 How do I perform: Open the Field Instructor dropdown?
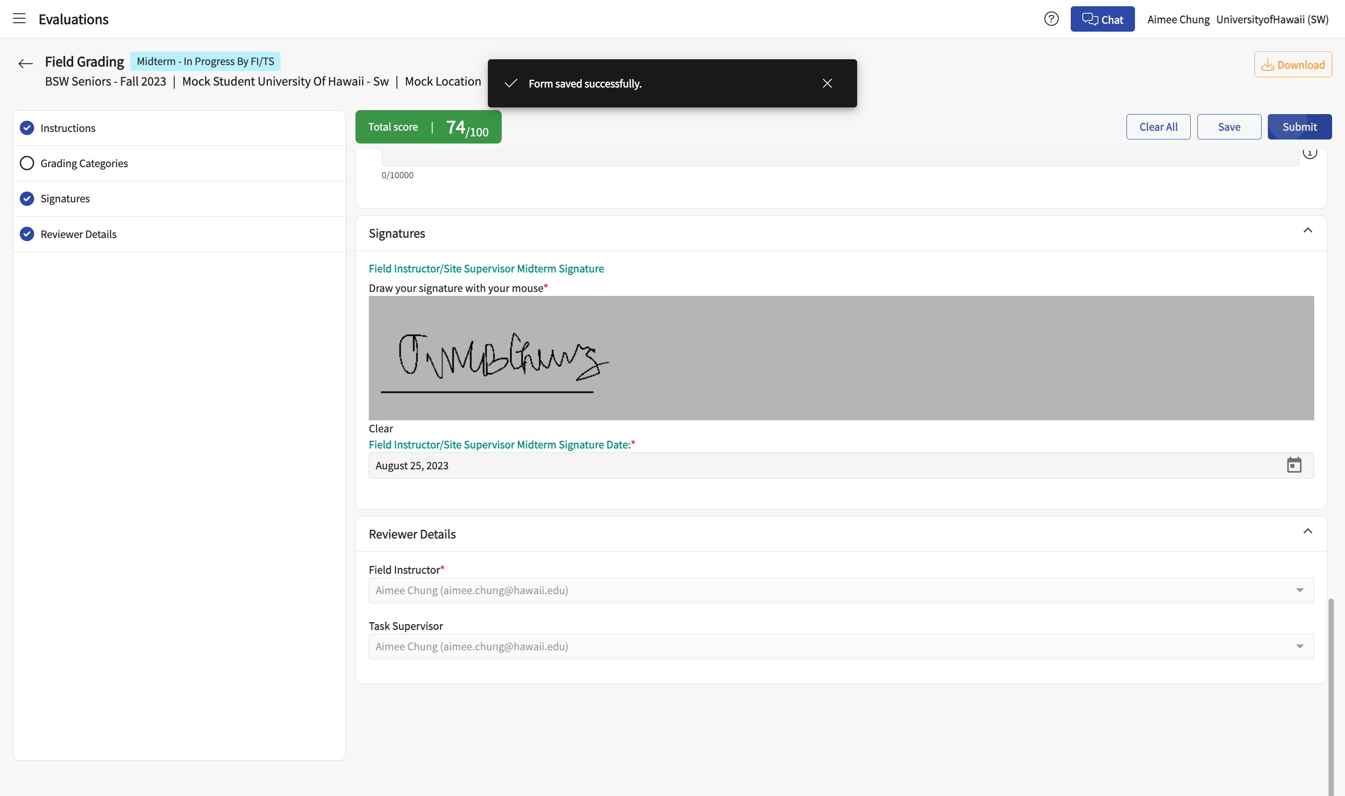pyautogui.click(x=841, y=590)
